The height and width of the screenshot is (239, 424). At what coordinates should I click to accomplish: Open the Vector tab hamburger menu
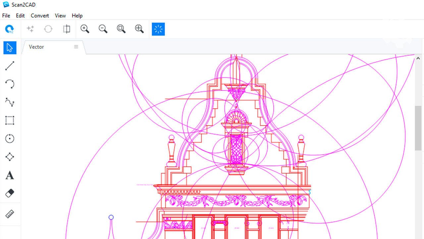[x=76, y=47]
